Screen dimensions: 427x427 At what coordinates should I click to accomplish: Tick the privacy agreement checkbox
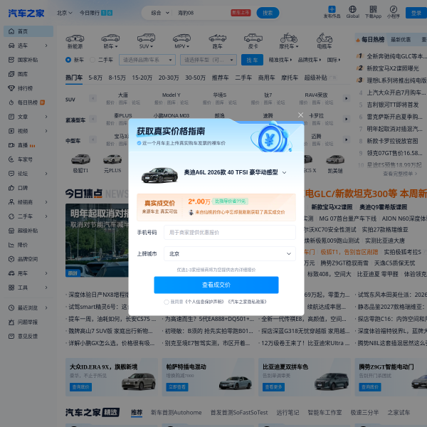click(x=166, y=302)
